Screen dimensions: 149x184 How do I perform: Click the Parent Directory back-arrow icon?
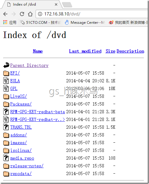point(6,65)
